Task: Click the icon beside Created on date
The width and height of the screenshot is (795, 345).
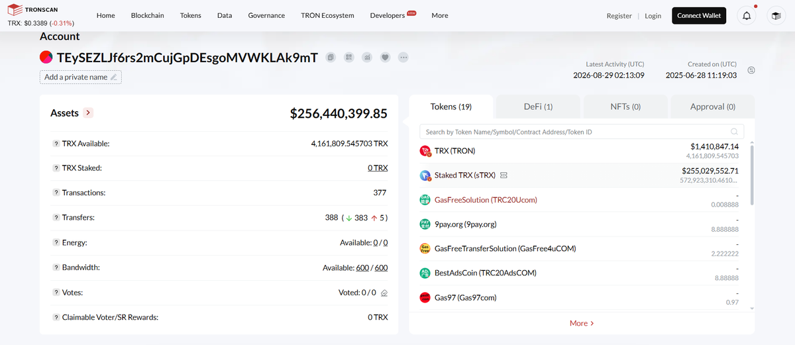Action: tap(751, 70)
